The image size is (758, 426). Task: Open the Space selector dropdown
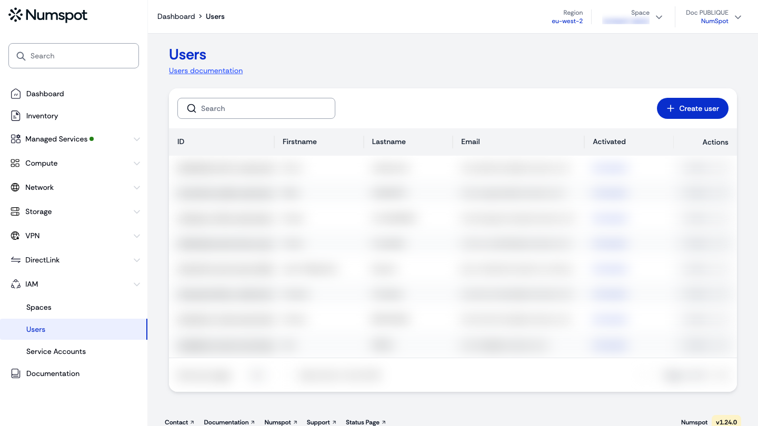coord(659,17)
